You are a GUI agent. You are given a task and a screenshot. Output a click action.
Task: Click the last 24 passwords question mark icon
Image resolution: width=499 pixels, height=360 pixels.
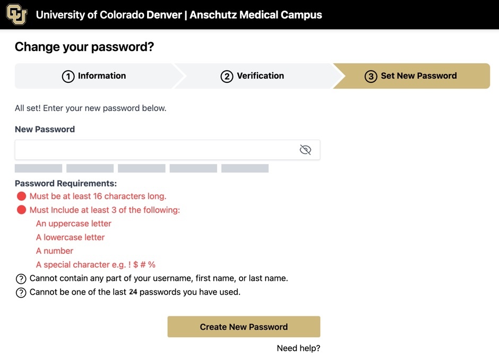21,293
